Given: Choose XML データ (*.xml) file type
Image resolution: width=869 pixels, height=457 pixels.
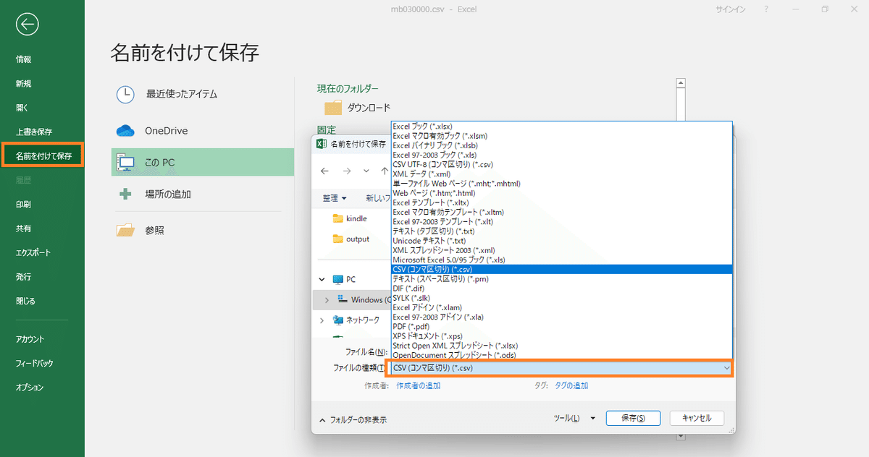Looking at the screenshot, I should [x=561, y=174].
